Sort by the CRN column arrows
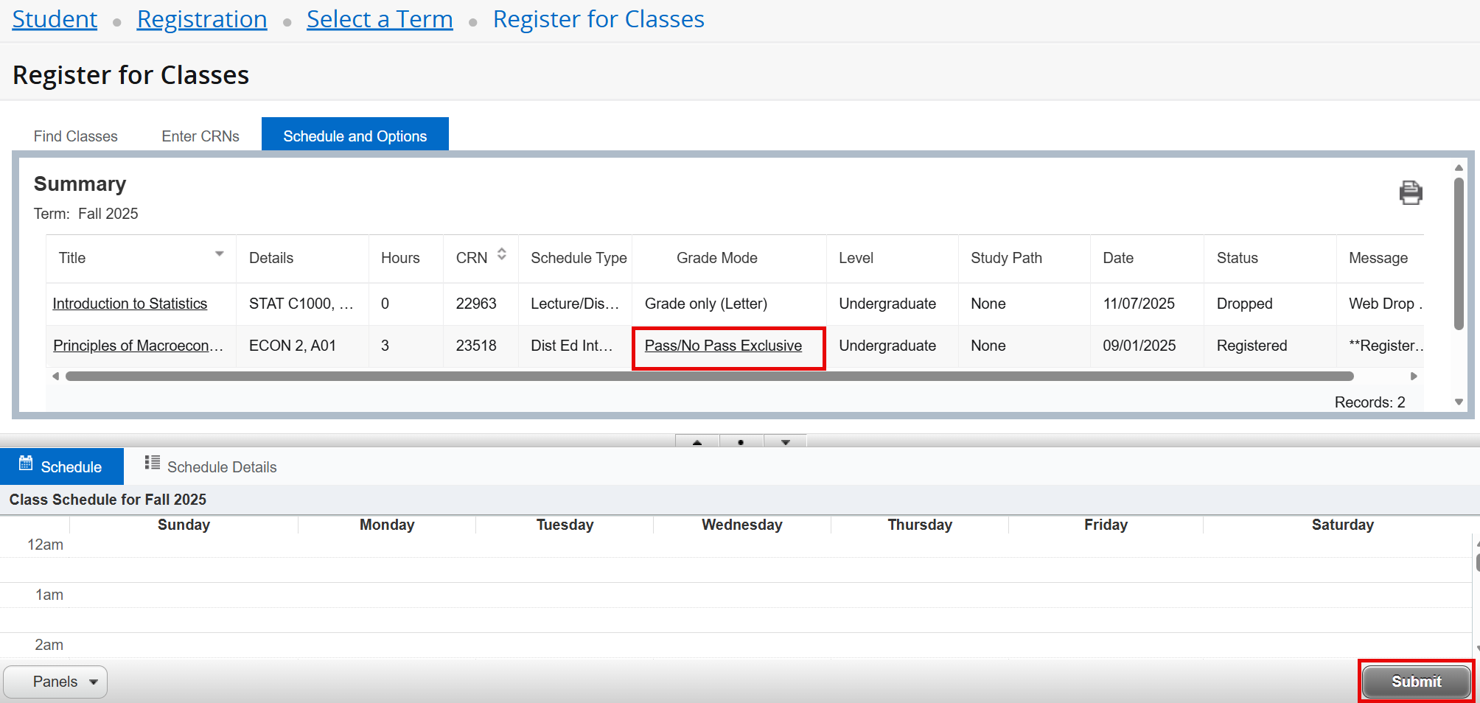 (x=502, y=254)
